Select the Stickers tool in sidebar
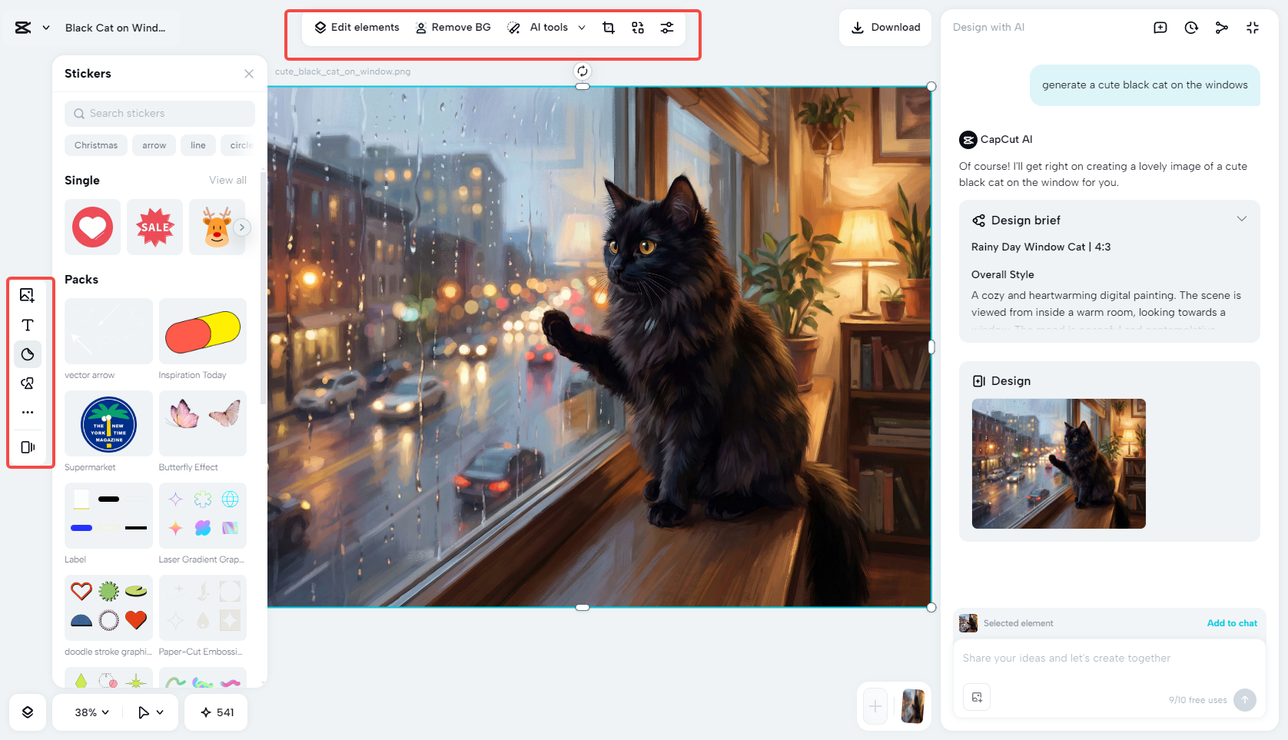The image size is (1288, 740). point(28,354)
